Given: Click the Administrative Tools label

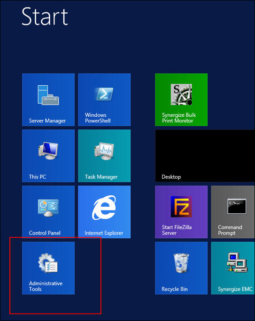Looking at the screenshot, I should [46, 286].
